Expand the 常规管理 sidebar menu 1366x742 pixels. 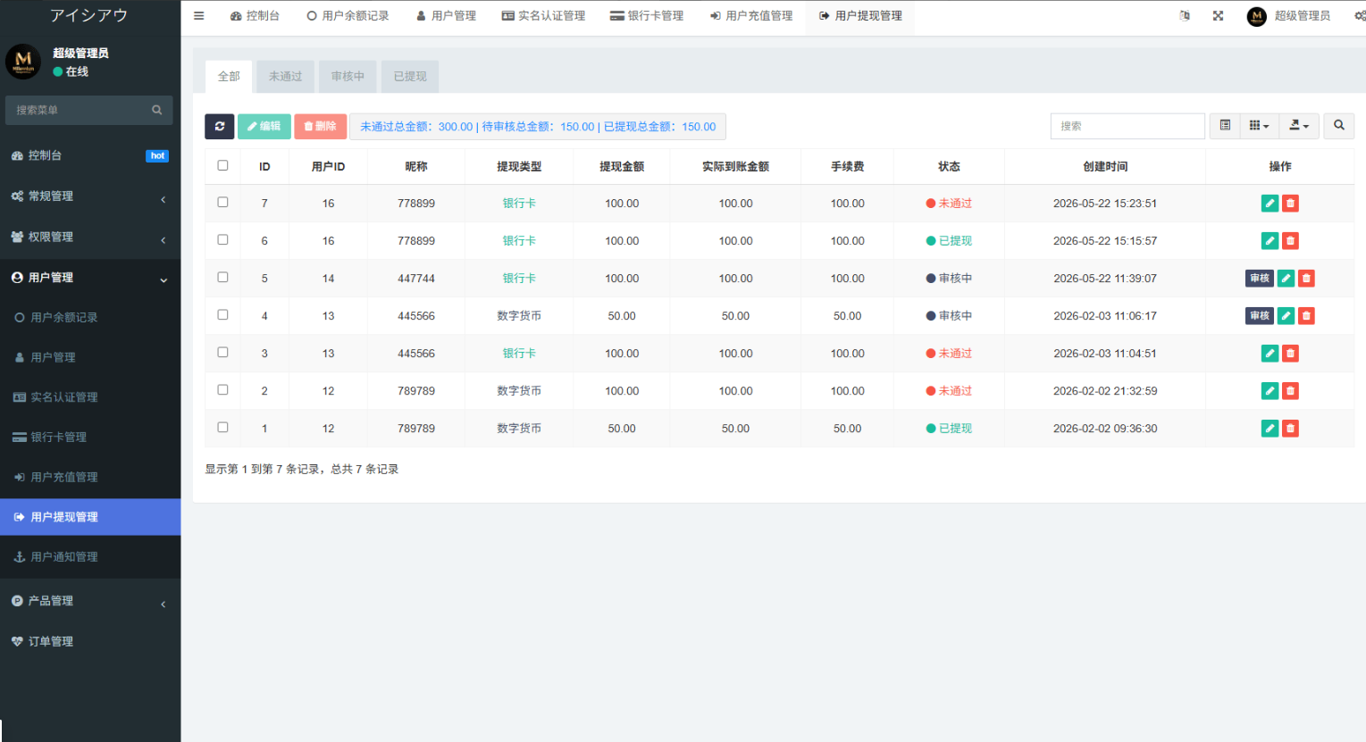tap(90, 196)
